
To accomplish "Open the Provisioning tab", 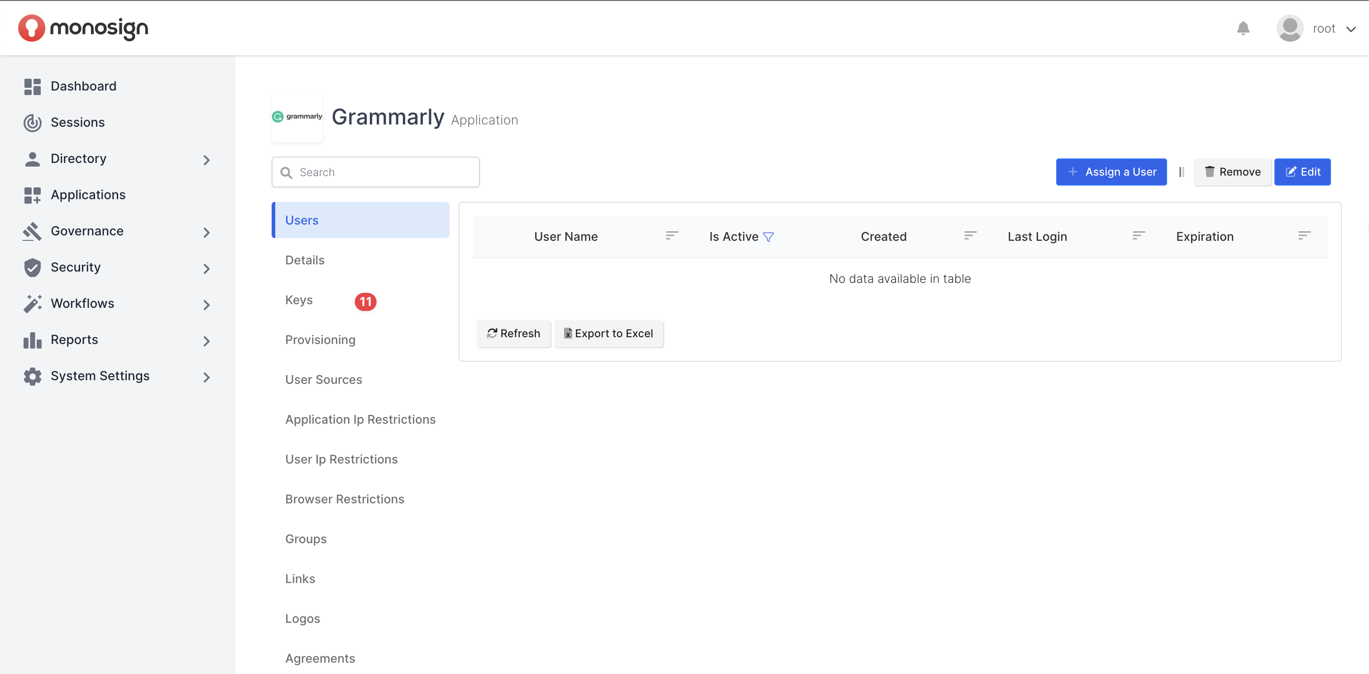I will point(320,340).
